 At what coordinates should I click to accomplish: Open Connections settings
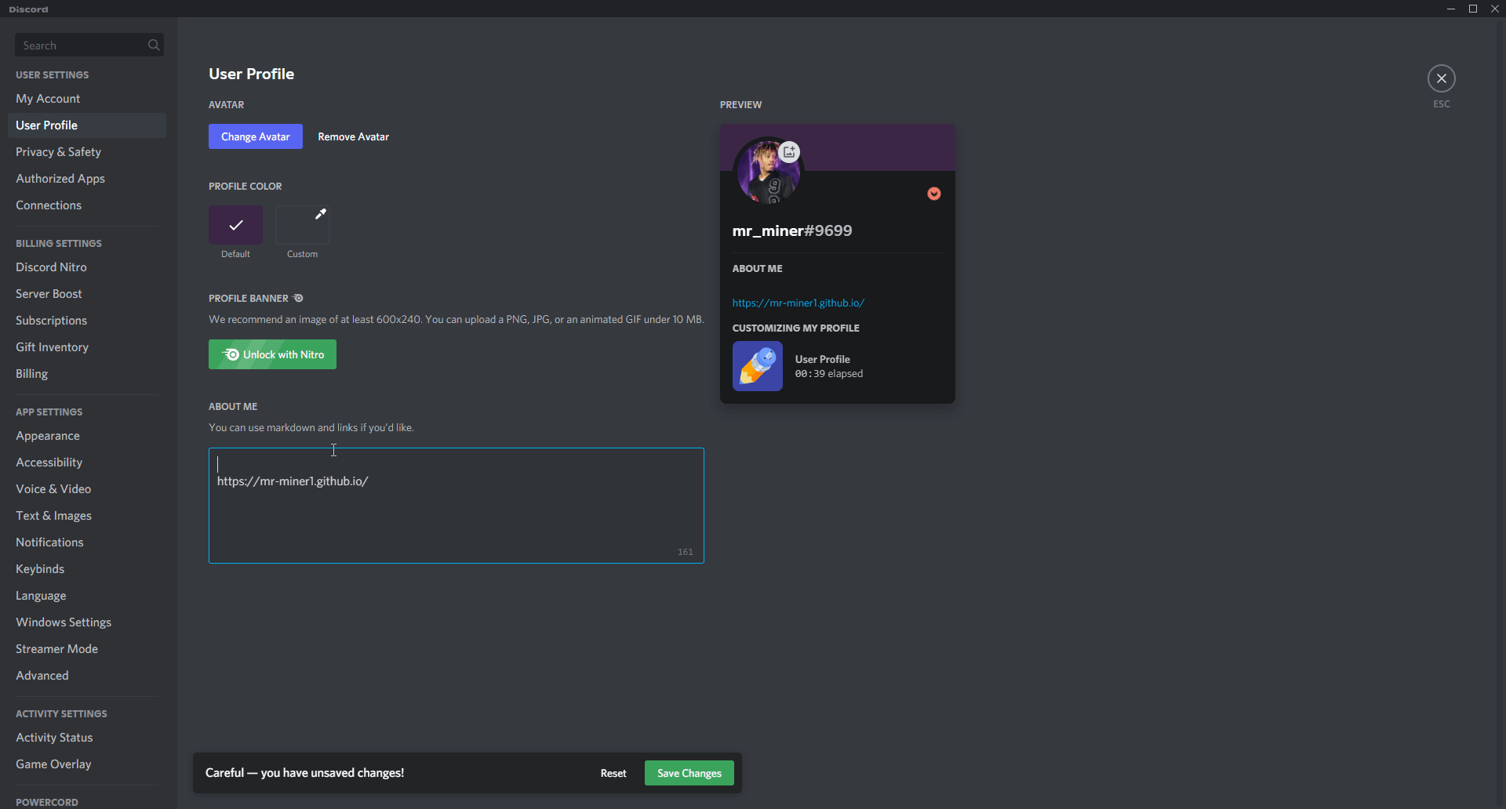[87, 205]
